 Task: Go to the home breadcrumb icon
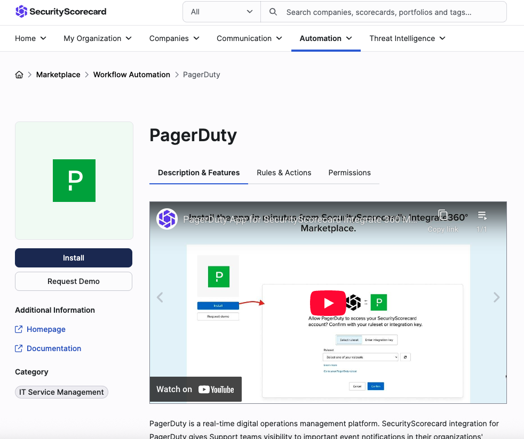(19, 75)
